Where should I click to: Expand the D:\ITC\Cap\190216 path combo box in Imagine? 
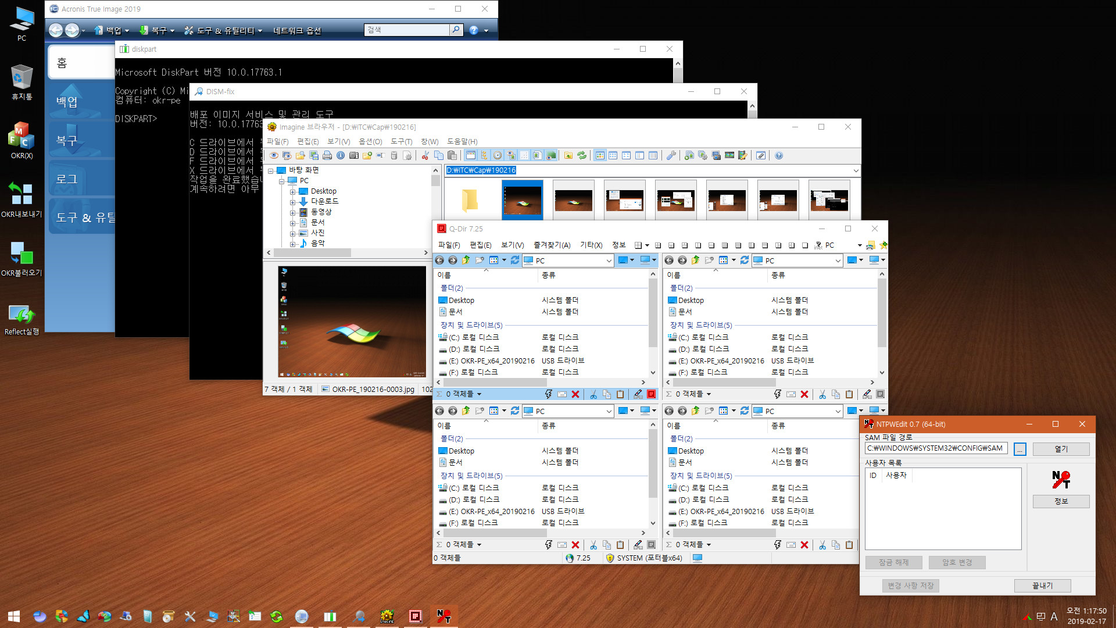click(856, 170)
